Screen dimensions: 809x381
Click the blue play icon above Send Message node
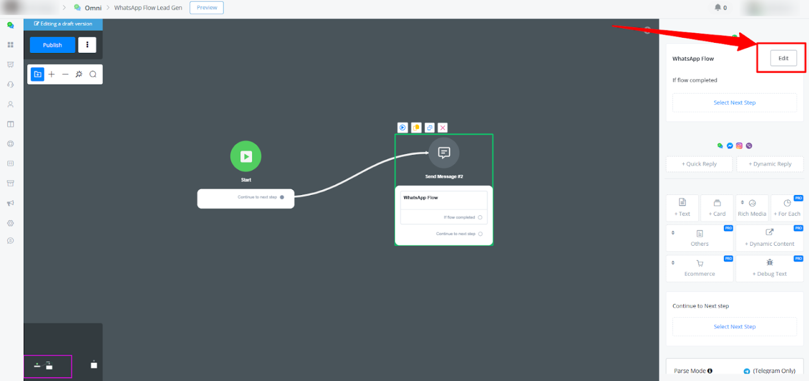click(x=402, y=128)
